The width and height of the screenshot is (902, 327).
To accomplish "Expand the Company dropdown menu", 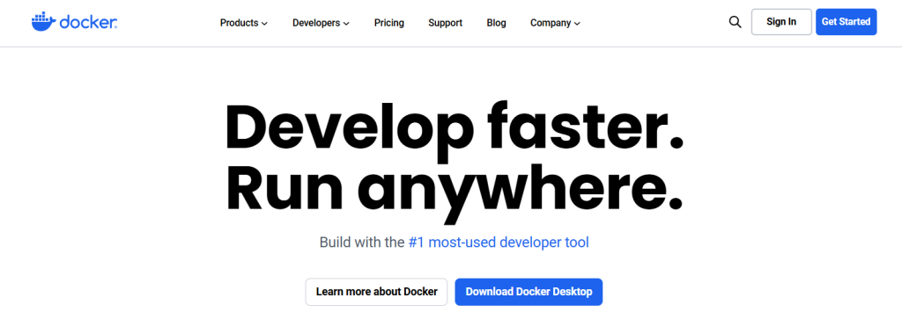I will click(555, 23).
